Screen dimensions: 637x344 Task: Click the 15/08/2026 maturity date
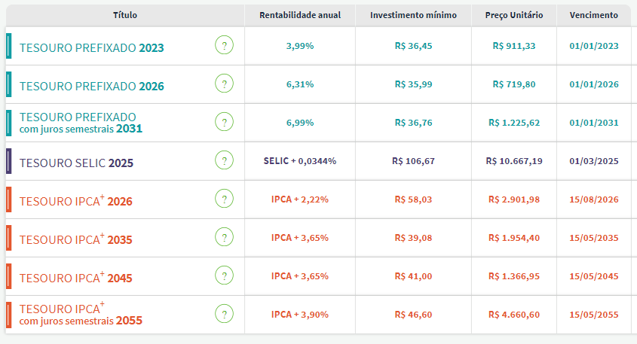[x=594, y=199]
